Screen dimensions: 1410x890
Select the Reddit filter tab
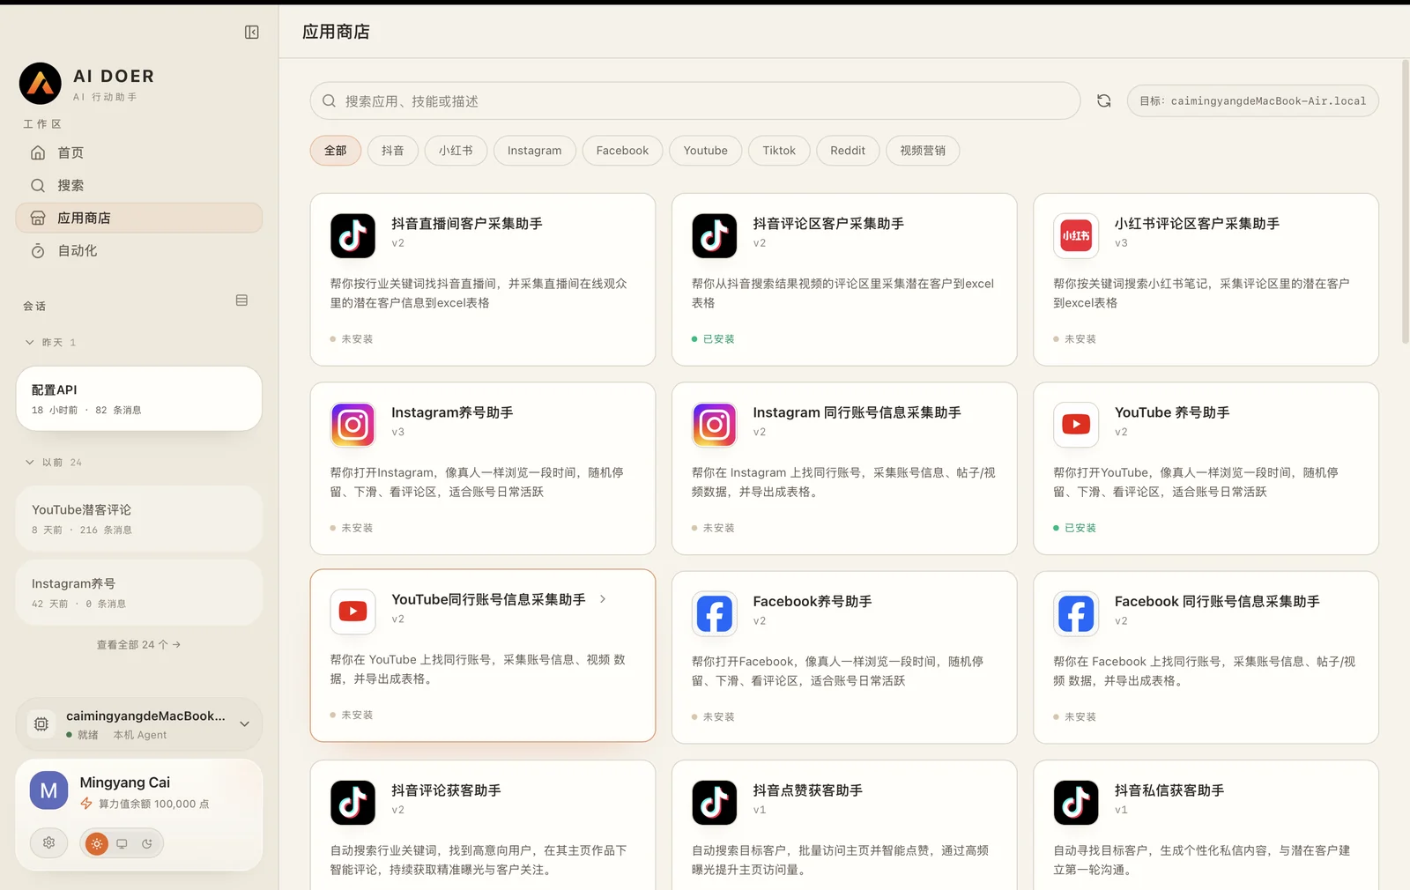click(848, 151)
